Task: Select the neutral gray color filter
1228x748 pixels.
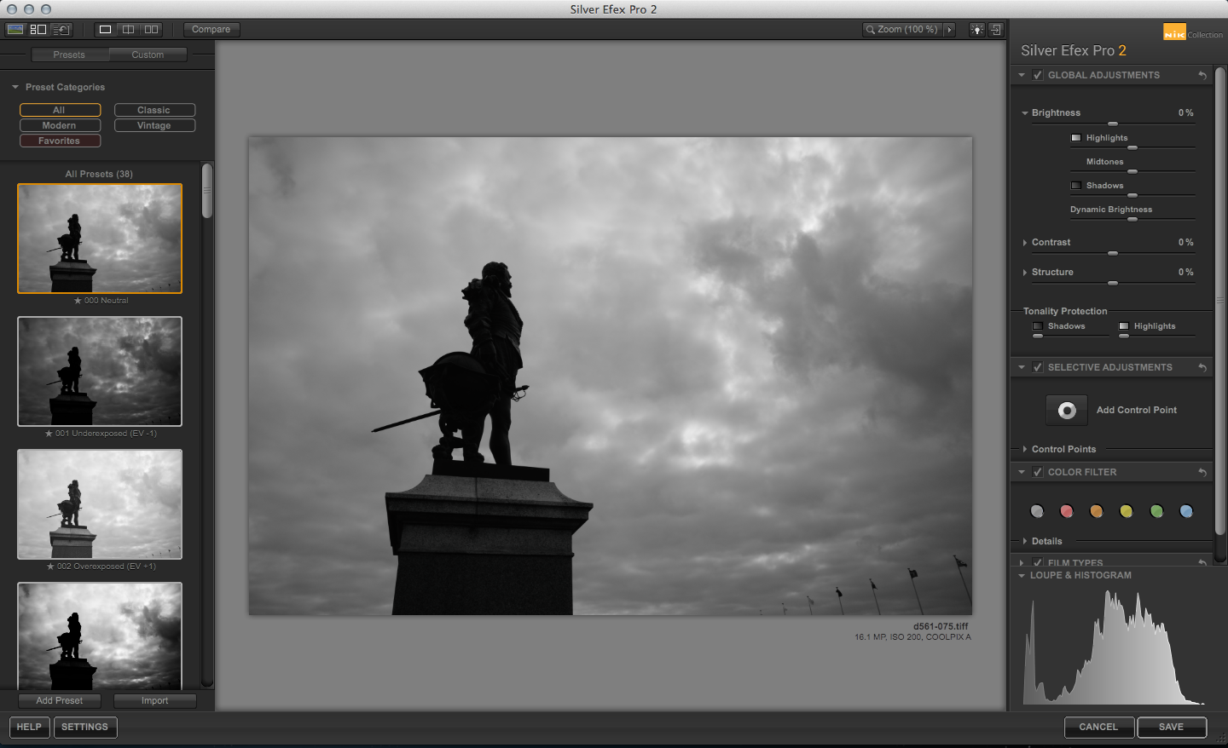Action: coord(1037,511)
